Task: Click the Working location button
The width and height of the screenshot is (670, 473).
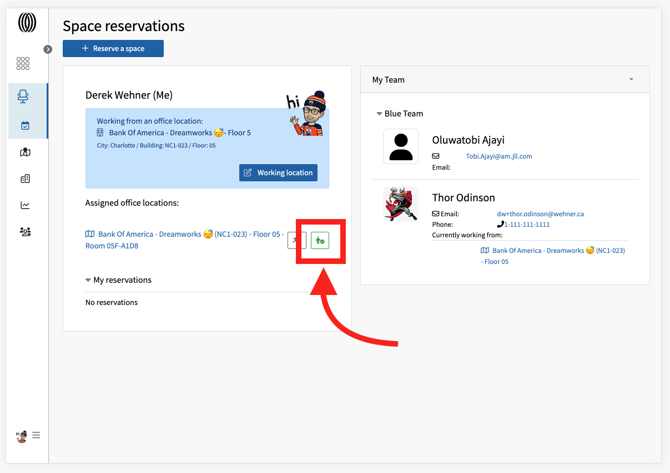Action: coord(278,172)
